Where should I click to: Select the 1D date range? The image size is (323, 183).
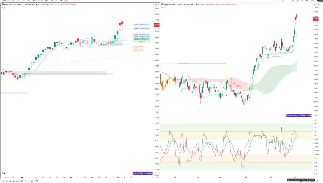click(x=3, y=181)
